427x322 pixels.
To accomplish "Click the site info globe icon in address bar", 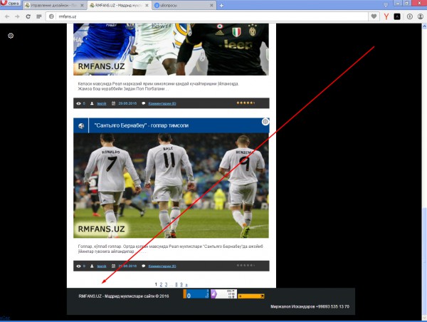I will coord(51,16).
